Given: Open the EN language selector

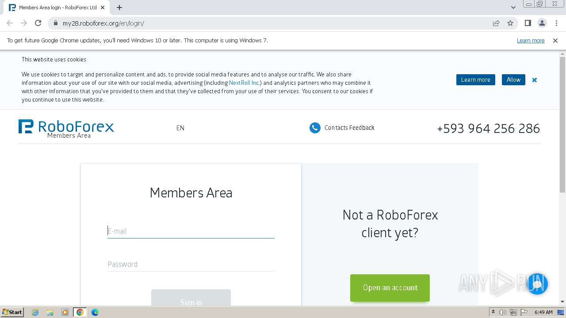Looking at the screenshot, I should click(180, 128).
